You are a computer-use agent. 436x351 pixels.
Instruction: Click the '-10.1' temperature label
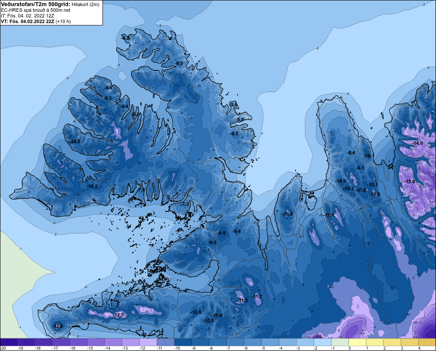click(369, 156)
